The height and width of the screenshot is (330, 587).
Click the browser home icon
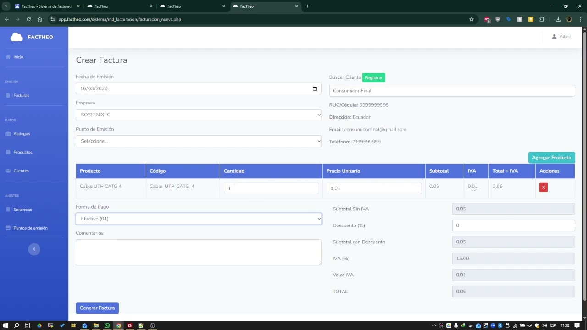[x=40, y=19]
